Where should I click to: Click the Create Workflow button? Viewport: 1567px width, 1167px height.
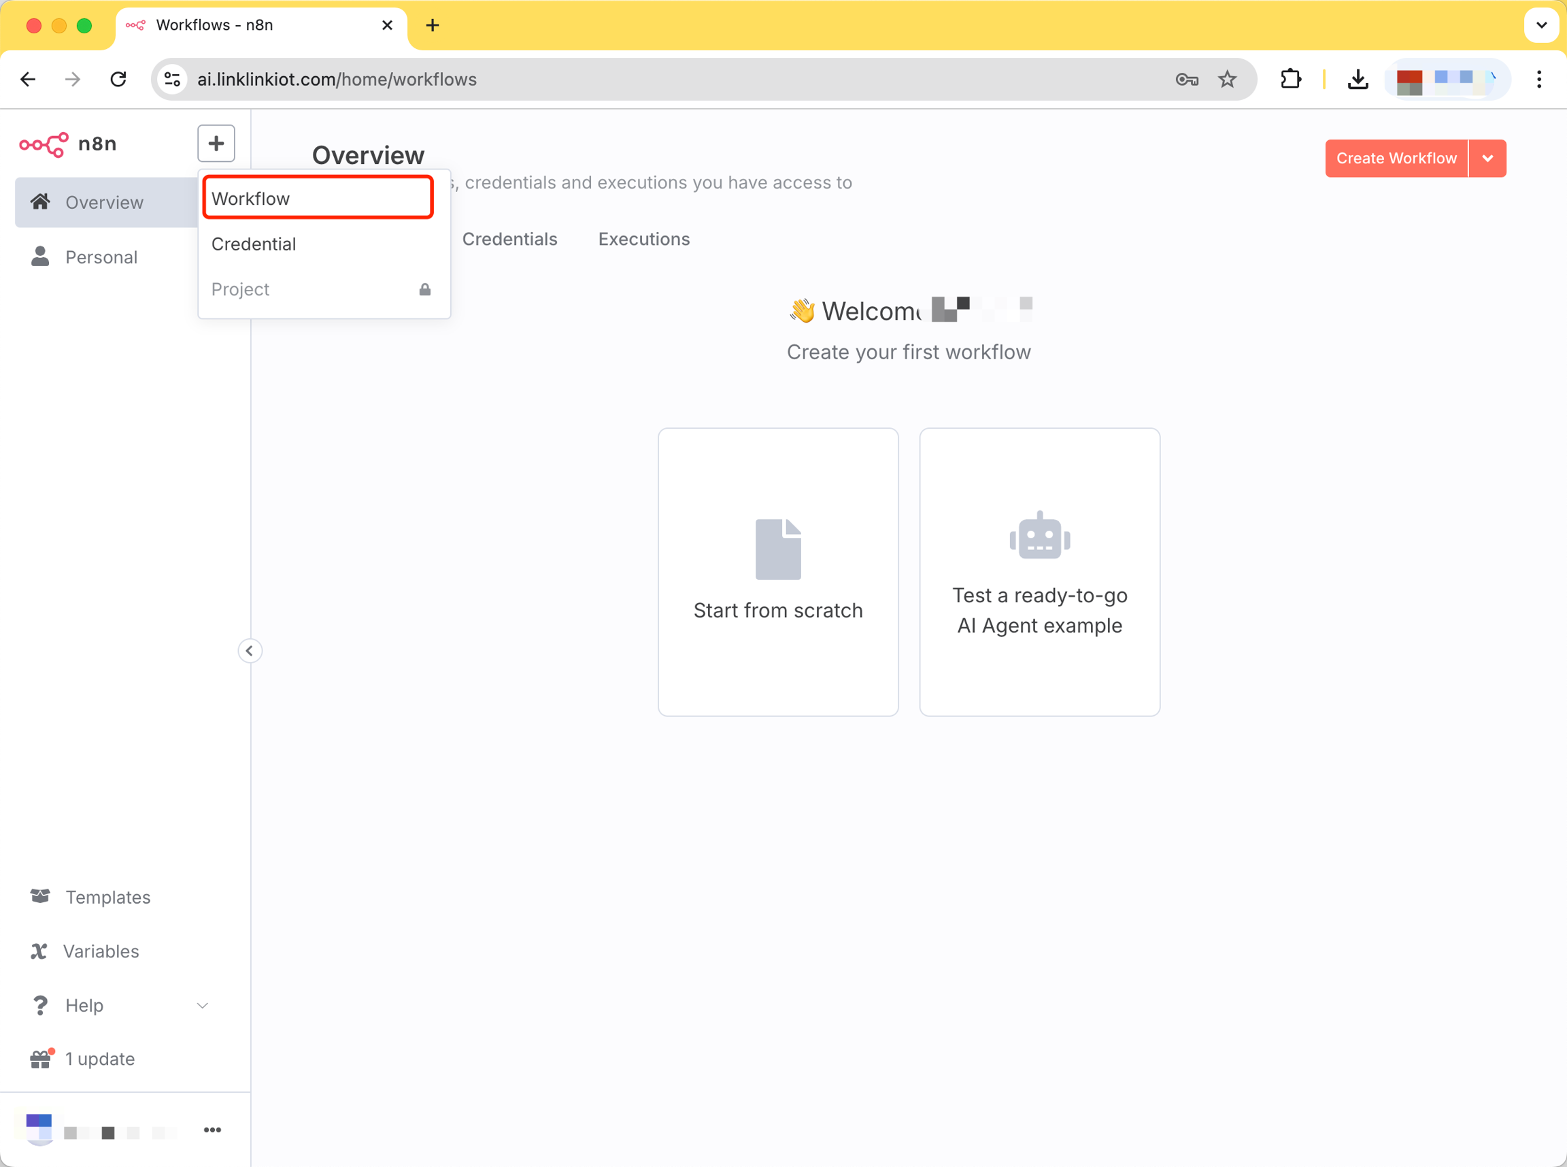[1396, 159]
